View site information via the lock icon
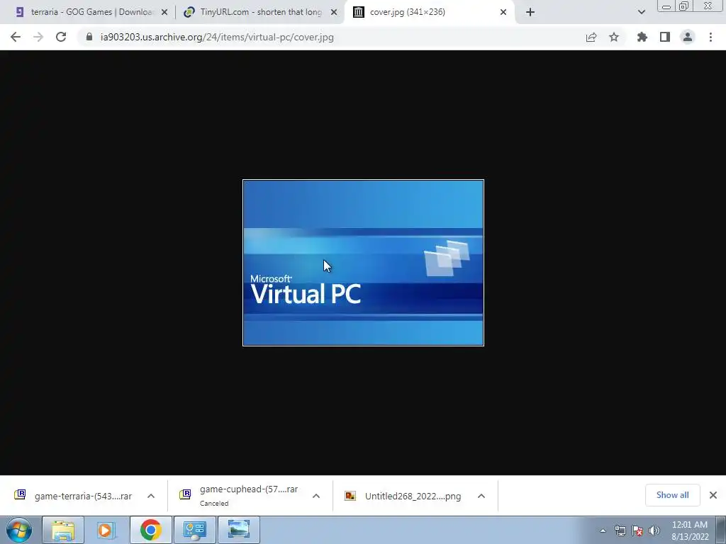The image size is (726, 544). [x=89, y=37]
